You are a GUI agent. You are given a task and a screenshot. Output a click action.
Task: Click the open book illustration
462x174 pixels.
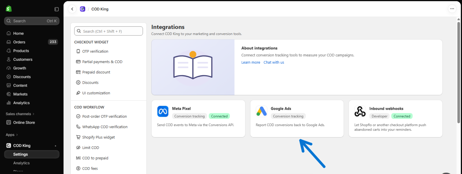tap(193, 65)
